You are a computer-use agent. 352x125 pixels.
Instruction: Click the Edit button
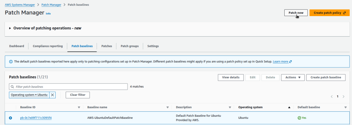[x=253, y=77]
